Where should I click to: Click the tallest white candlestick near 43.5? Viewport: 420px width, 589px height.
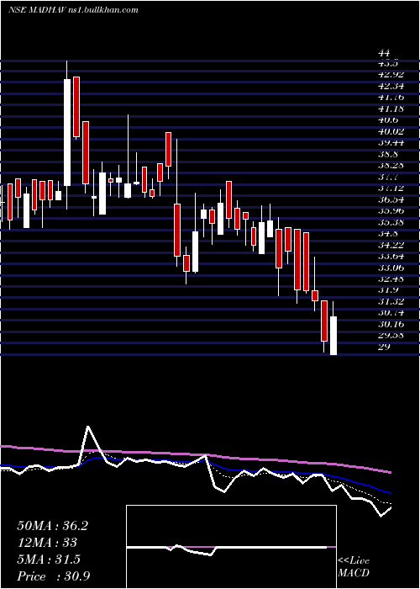(67, 132)
